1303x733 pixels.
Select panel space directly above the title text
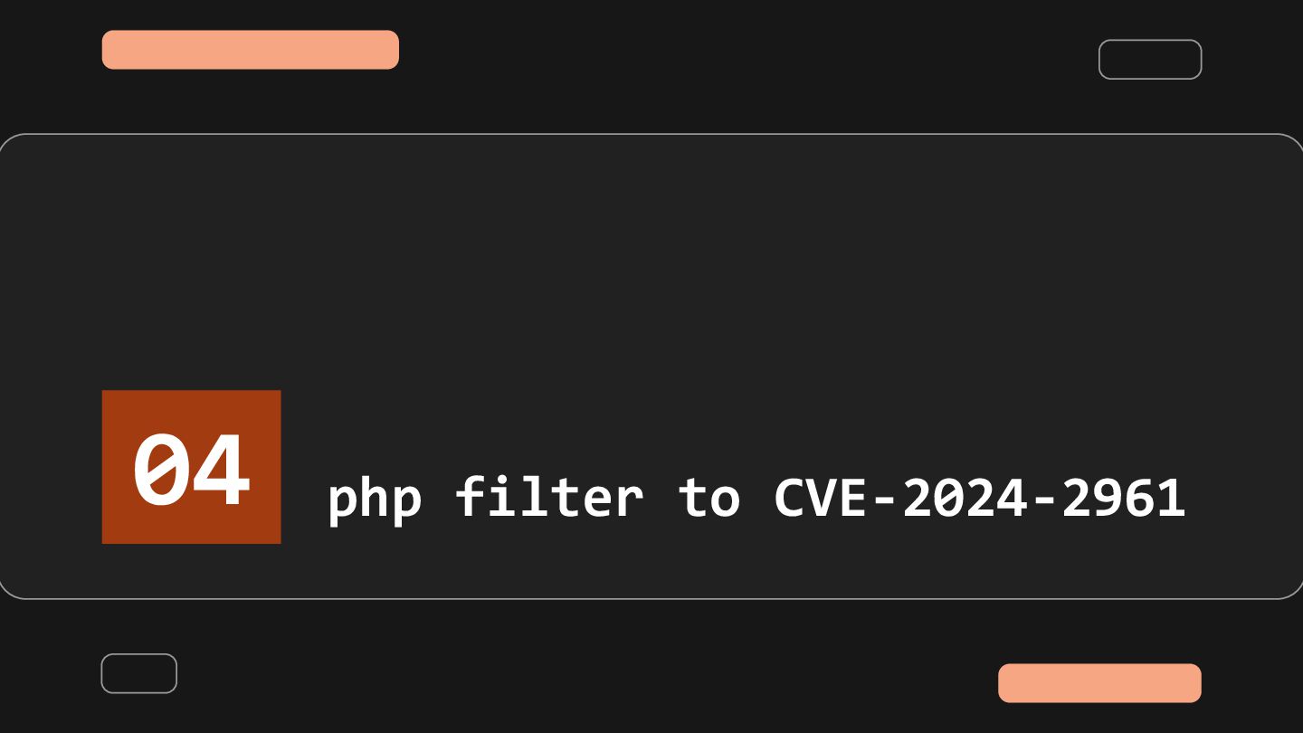point(756,425)
